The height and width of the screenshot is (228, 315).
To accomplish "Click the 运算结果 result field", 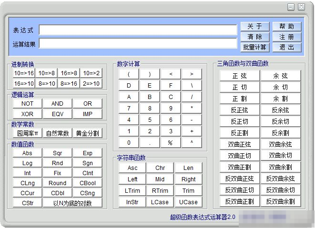I will pyautogui.click(x=138, y=44).
